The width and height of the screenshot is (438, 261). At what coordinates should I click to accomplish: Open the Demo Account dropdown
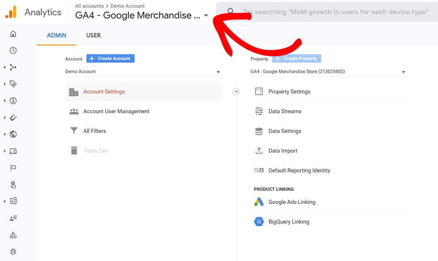[142, 71]
